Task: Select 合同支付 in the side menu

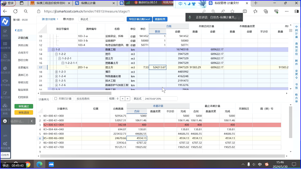Action: [x=23, y=53]
